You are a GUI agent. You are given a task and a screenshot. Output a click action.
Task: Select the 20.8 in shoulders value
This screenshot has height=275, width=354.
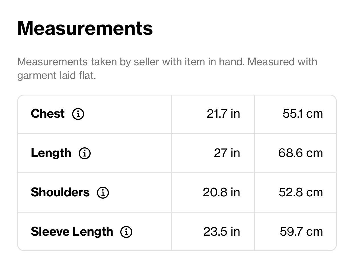(221, 192)
